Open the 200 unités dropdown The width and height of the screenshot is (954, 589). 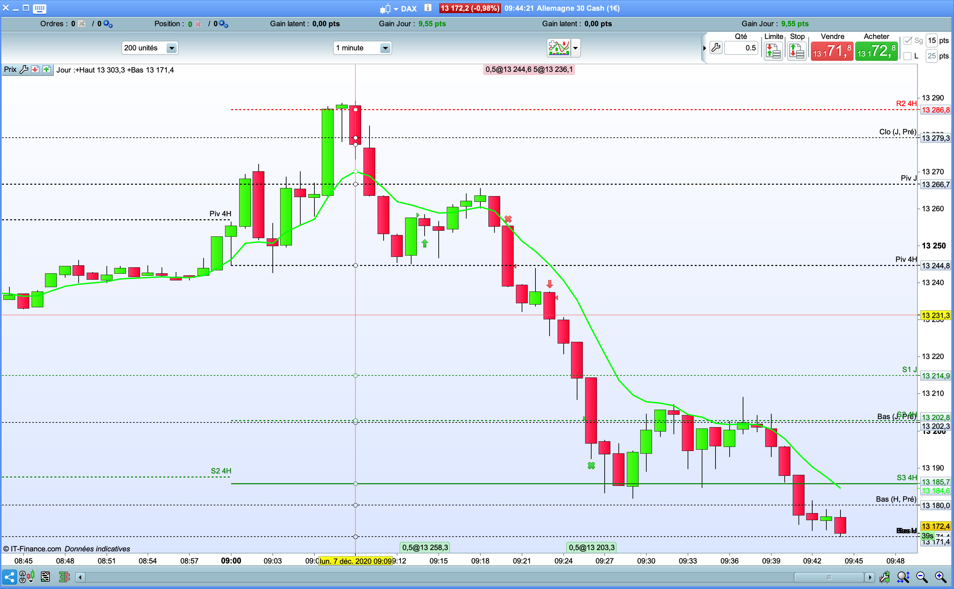(x=171, y=48)
